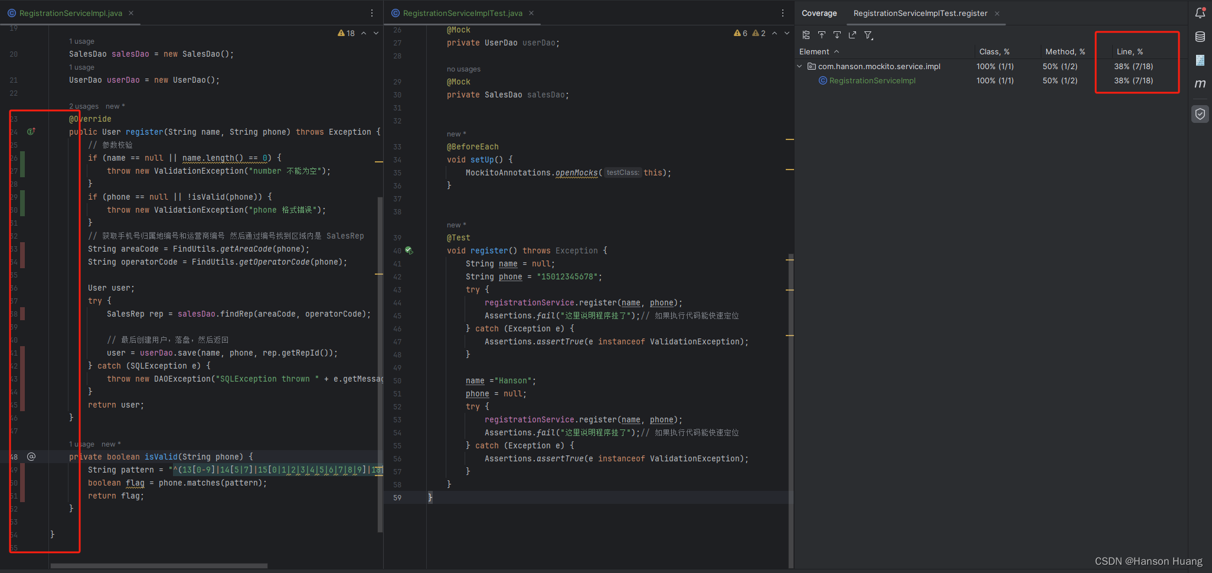1212x573 pixels.
Task: Click the 2 weak warnings indicator in test editor
Action: click(759, 33)
